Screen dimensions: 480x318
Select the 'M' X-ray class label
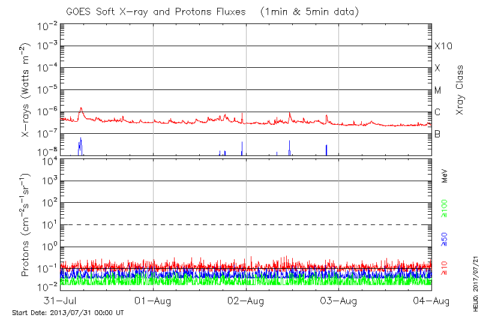click(x=438, y=91)
